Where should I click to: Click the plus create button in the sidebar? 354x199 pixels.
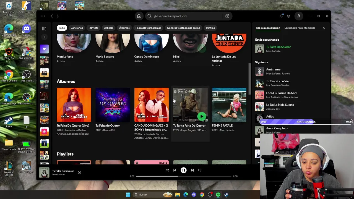tap(44, 37)
